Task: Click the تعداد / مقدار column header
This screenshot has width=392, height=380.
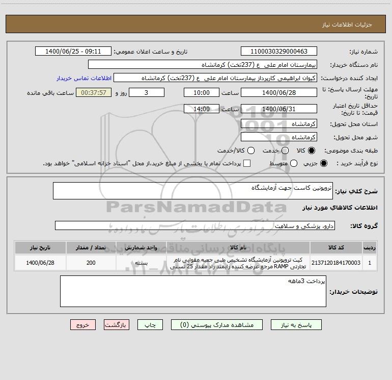Action: [91, 247]
